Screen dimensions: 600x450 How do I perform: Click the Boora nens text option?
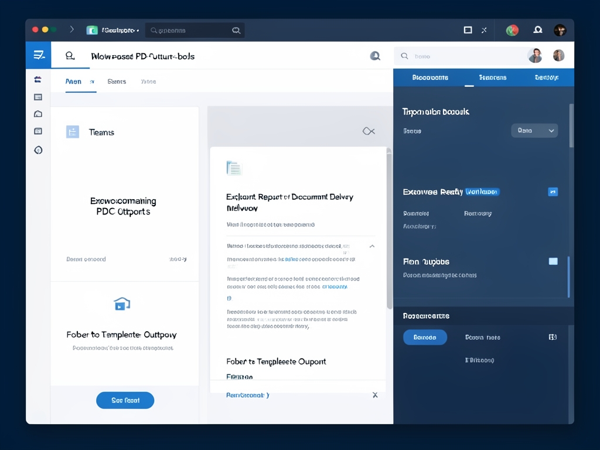click(x=483, y=337)
